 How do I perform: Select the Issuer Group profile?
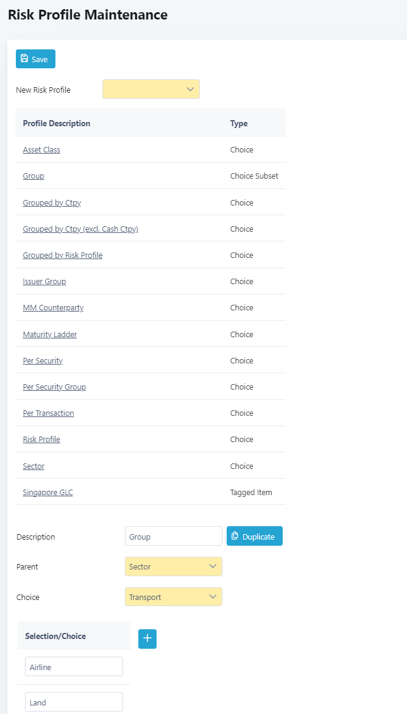44,282
